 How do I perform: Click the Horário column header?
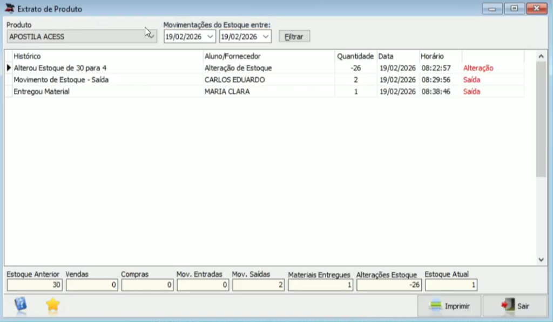[x=441, y=56]
